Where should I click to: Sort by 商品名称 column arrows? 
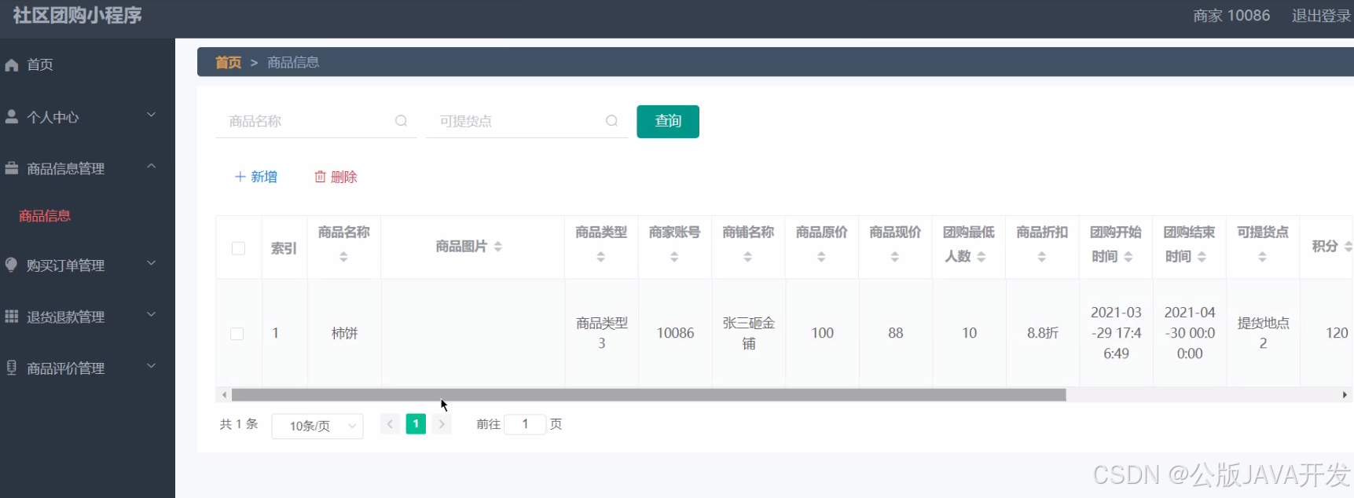pyautogui.click(x=343, y=257)
